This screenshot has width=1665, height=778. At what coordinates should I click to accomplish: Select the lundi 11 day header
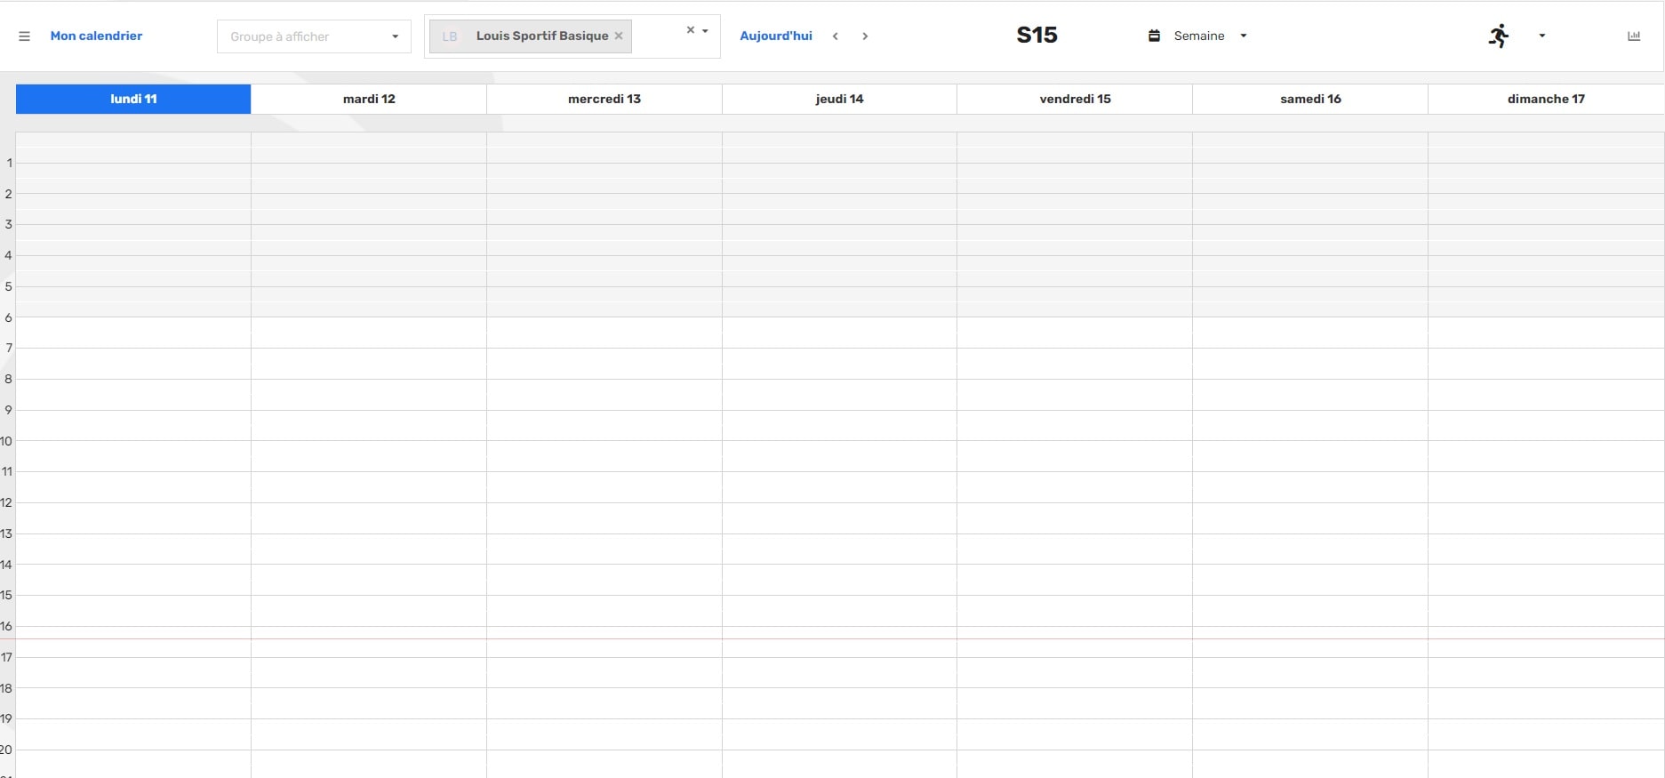coord(133,99)
